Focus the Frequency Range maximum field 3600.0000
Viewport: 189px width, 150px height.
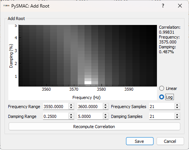[x=90, y=107]
